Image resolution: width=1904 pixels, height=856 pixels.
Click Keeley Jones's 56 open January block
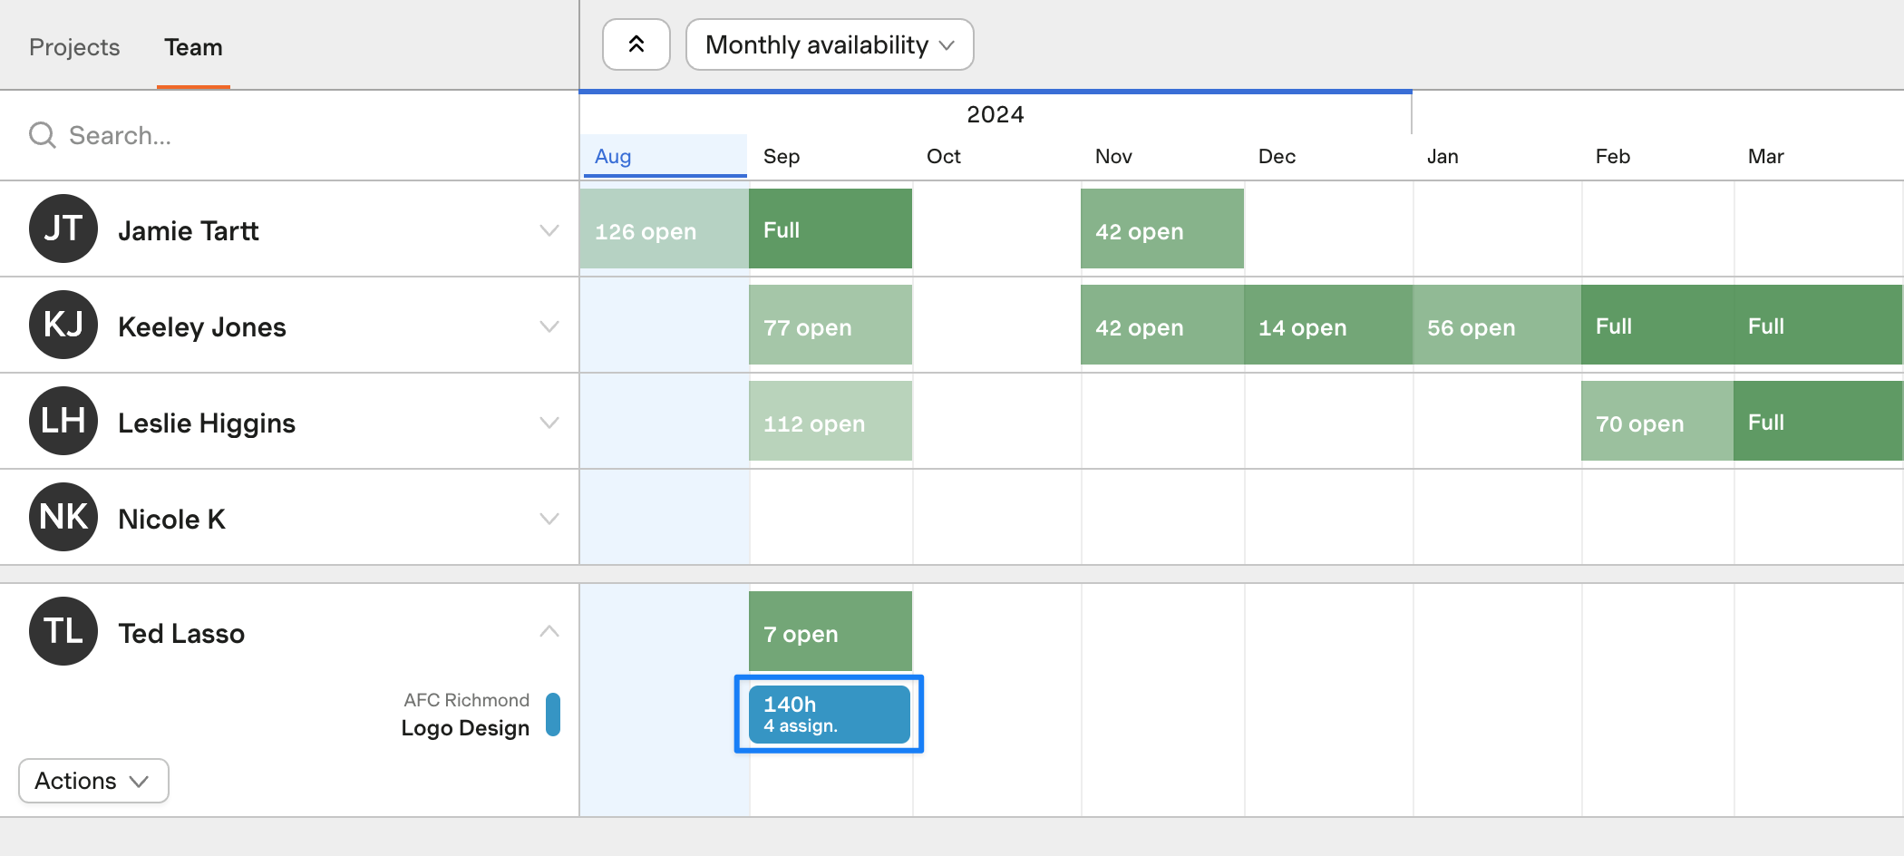click(x=1497, y=325)
